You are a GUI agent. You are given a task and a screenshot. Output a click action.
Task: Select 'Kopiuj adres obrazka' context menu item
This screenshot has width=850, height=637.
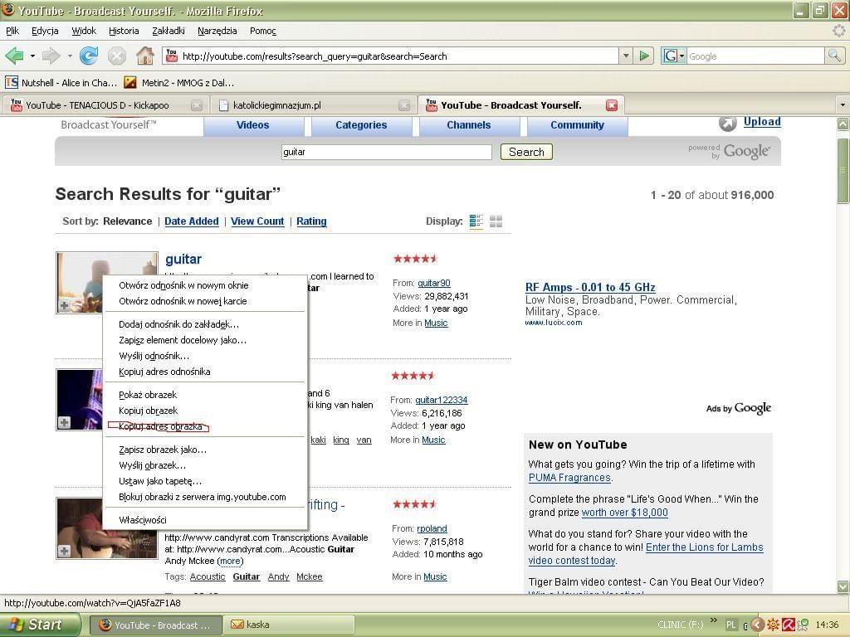tap(160, 426)
